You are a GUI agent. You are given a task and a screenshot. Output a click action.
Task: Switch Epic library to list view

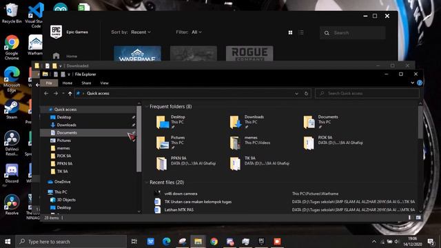click(301, 32)
